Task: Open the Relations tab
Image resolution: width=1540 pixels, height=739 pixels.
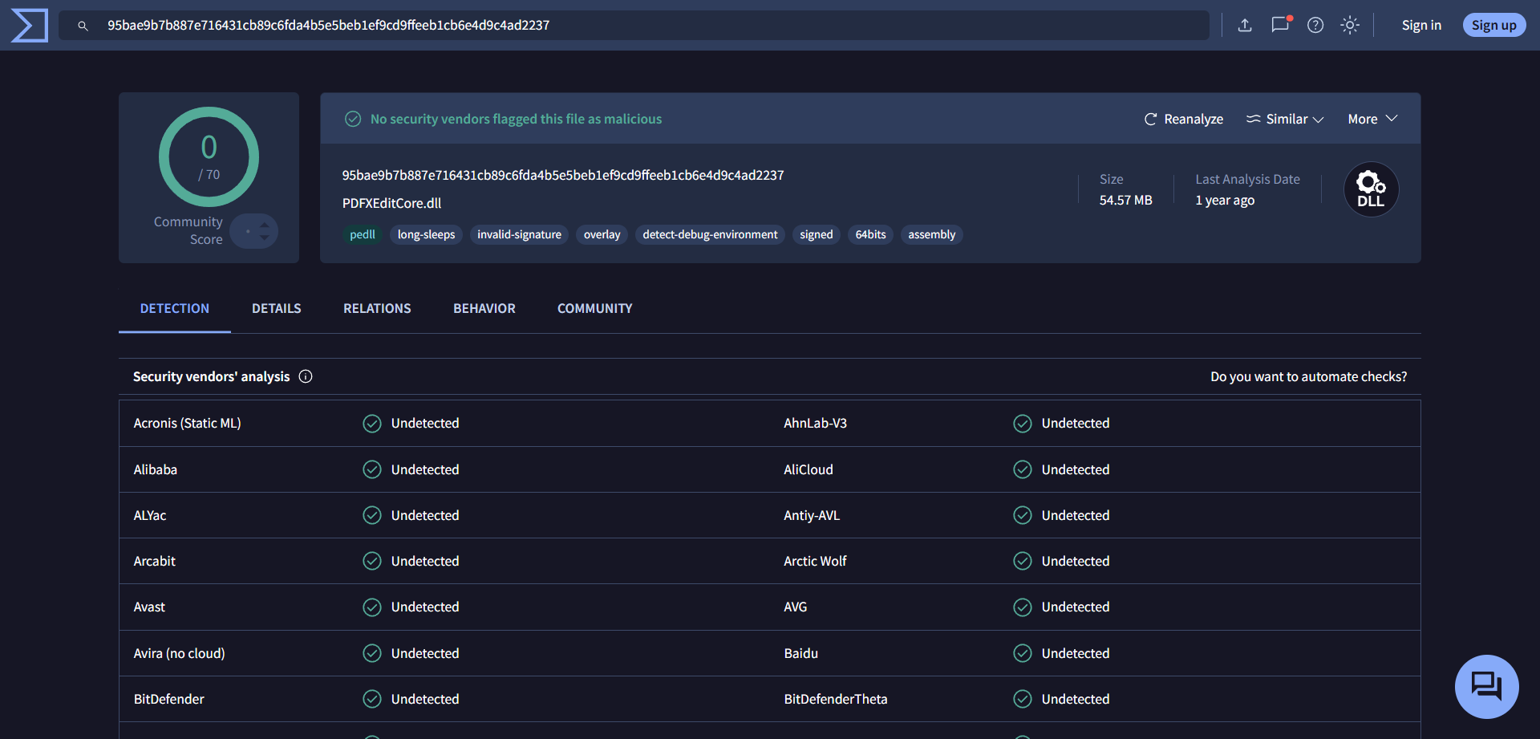Action: point(377,308)
